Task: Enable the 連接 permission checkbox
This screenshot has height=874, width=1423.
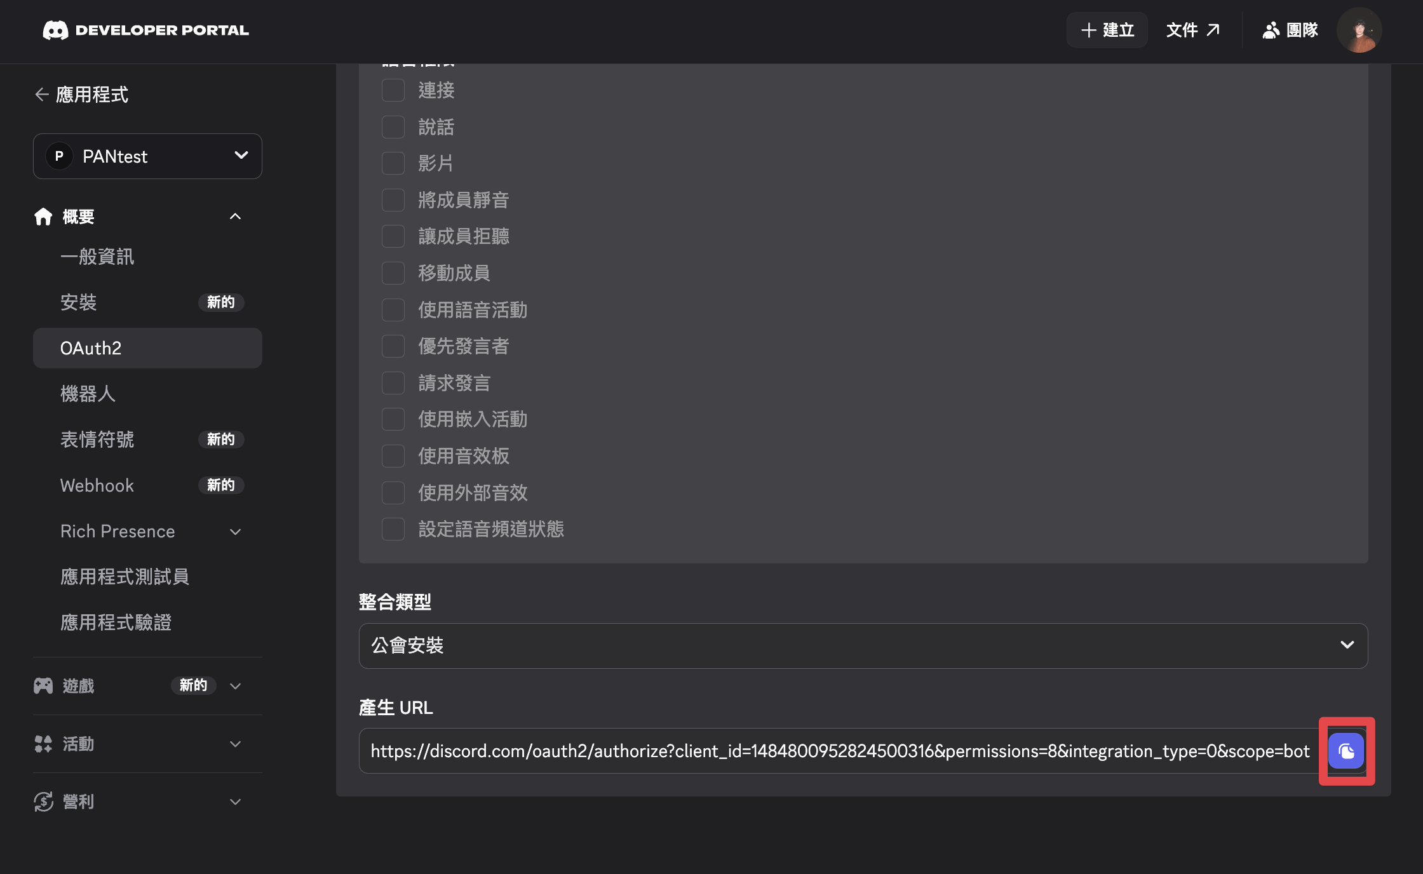Action: (393, 90)
